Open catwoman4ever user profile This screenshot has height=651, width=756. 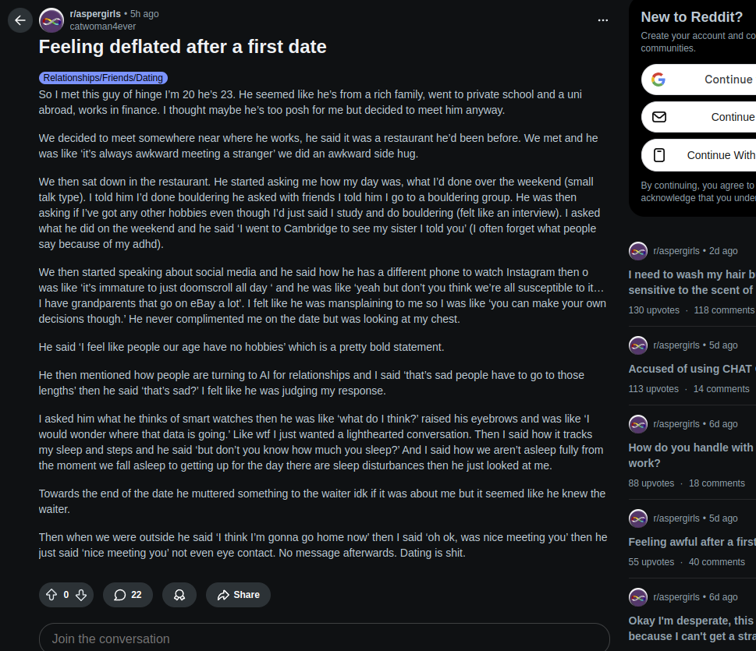tap(102, 27)
